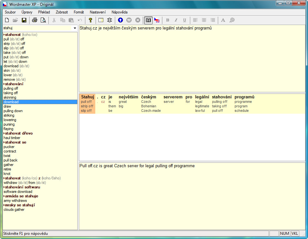The image size is (308, 239).
Task: Open the Úpravy menu
Action: [27, 12]
